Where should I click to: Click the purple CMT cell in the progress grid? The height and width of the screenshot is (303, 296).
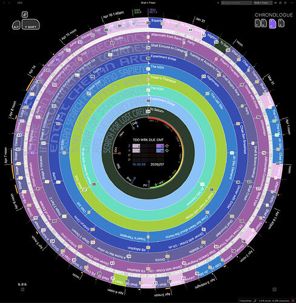click(x=160, y=146)
